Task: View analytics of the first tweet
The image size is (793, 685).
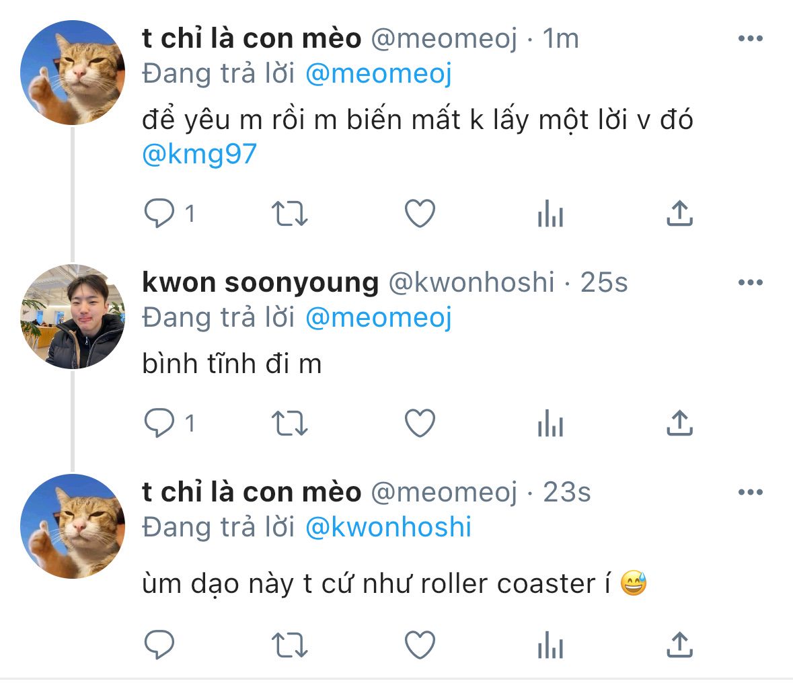Action: 550,214
